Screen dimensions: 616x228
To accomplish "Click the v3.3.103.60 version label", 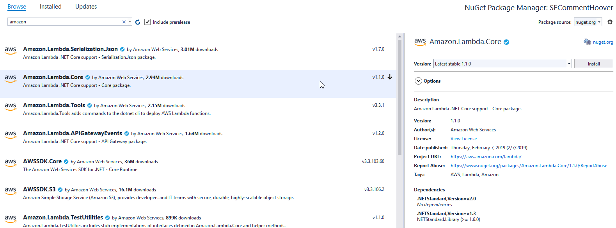I will pyautogui.click(x=373, y=161).
